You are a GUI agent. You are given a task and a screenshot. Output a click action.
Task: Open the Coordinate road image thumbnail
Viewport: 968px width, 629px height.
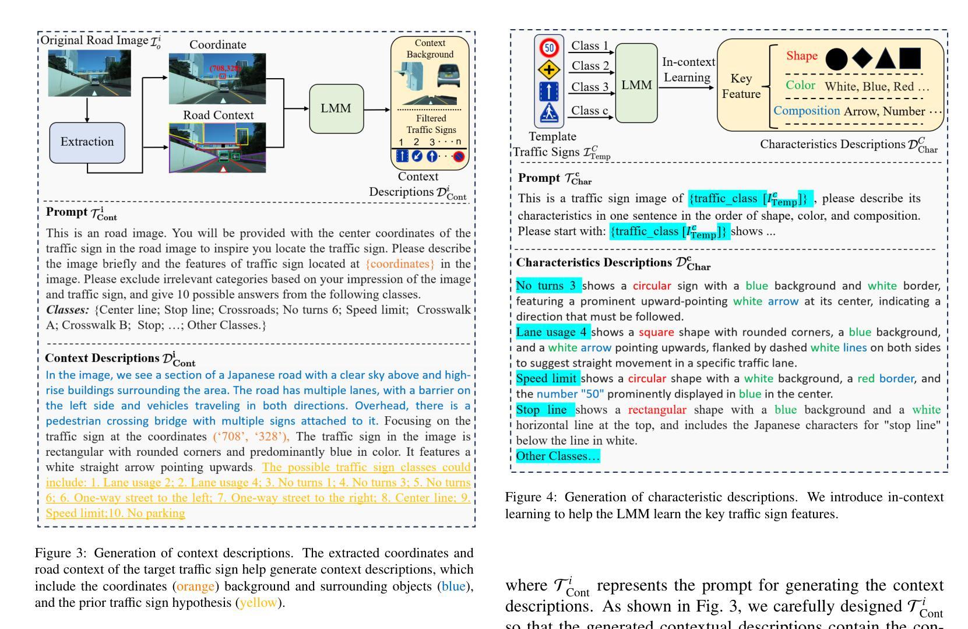(217, 78)
